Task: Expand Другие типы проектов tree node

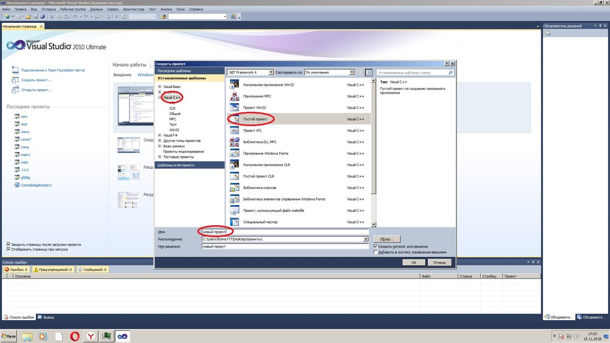Action: click(160, 141)
